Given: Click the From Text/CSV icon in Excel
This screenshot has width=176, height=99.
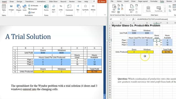Looking at the screenshot, I should (119, 5).
